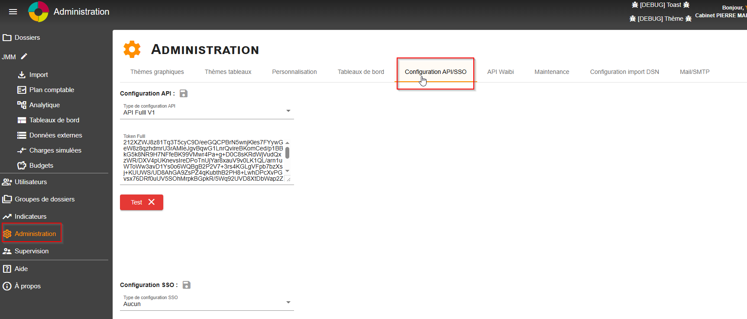Open Plan comptable in the sidebar
Screen dimensions: 747x319
[x=51, y=90]
